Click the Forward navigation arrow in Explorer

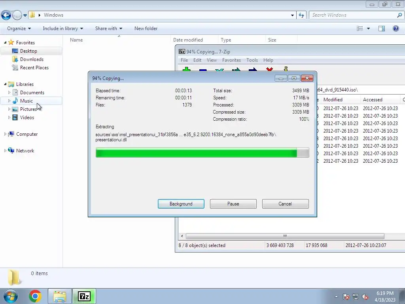17,15
